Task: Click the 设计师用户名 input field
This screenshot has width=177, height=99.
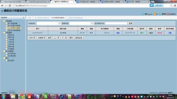Action: pyautogui.click(x=116, y=23)
